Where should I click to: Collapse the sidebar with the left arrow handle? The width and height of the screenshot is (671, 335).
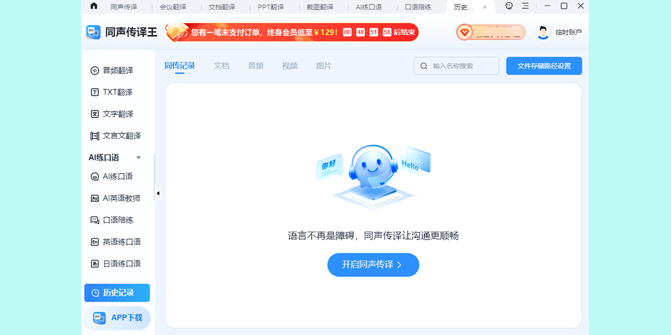pyautogui.click(x=158, y=193)
